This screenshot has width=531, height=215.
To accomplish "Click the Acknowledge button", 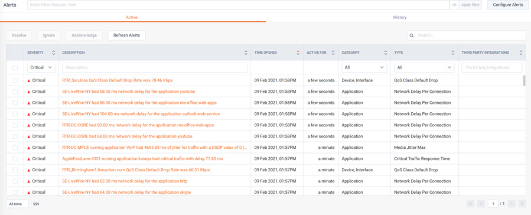I will click(84, 35).
